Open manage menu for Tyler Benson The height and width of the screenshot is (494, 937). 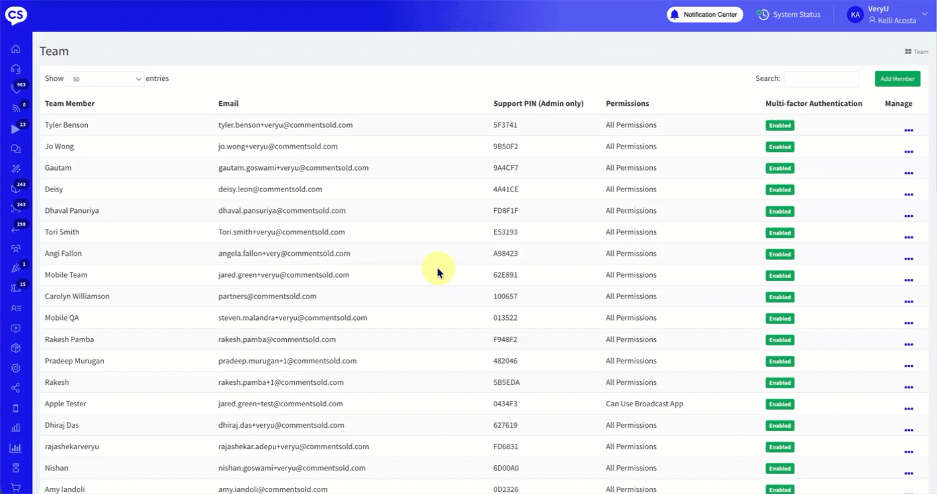click(909, 131)
